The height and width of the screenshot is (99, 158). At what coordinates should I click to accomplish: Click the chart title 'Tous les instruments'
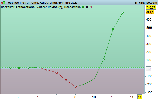(x=22, y=3)
